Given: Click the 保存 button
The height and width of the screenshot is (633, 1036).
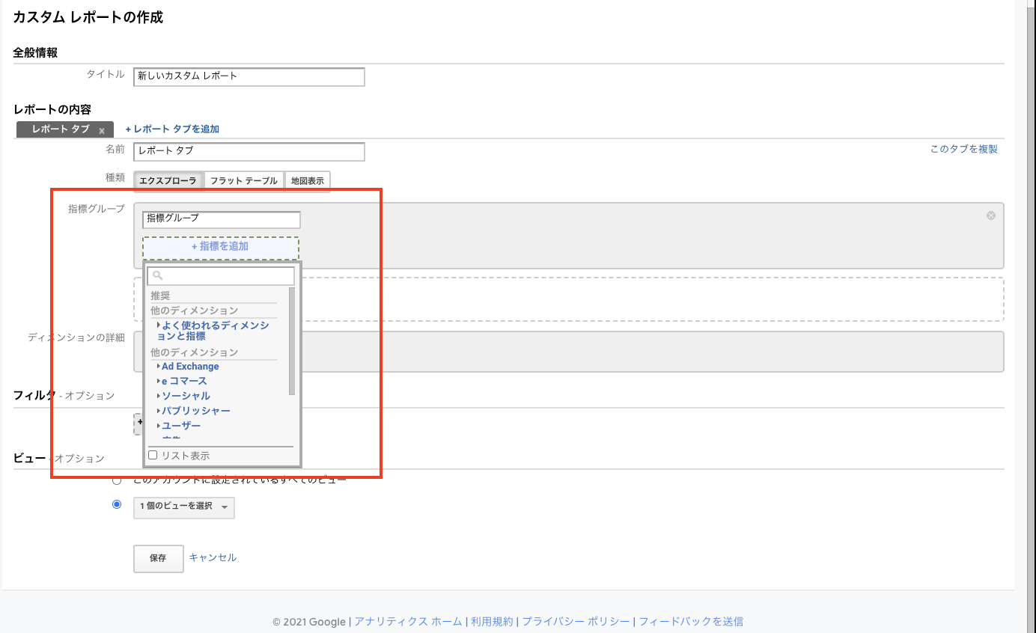Looking at the screenshot, I should pos(158,558).
